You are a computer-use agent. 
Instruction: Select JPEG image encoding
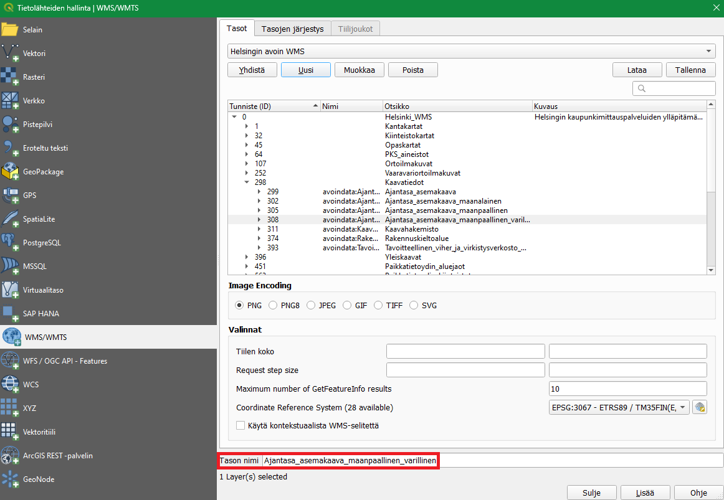click(x=311, y=306)
